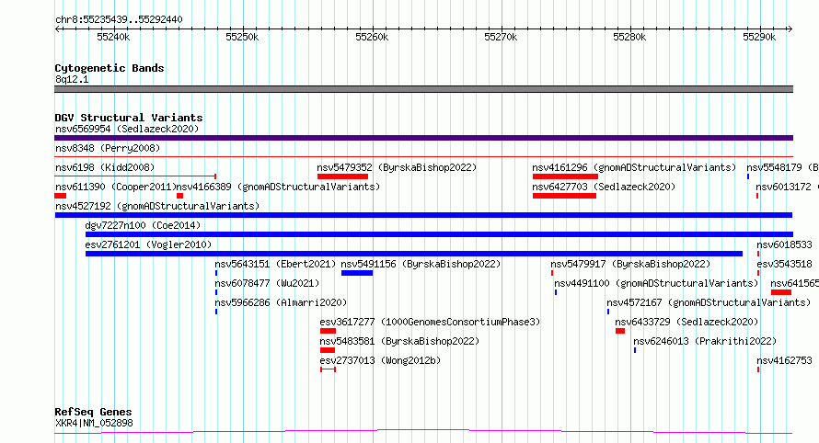This screenshot has height=443, width=819.
Task: Click the esv2737013 (Wong2012b) label
Action: click(380, 360)
